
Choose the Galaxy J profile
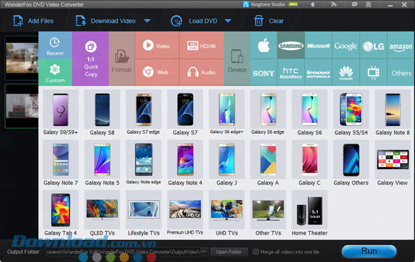(x=227, y=163)
